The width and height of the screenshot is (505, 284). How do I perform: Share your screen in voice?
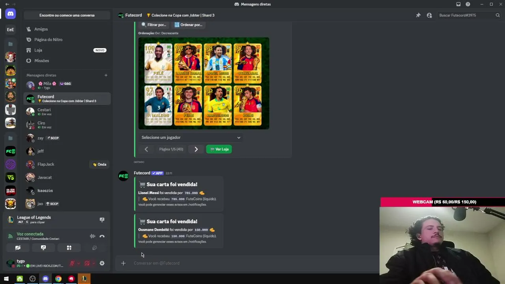pyautogui.click(x=43, y=248)
